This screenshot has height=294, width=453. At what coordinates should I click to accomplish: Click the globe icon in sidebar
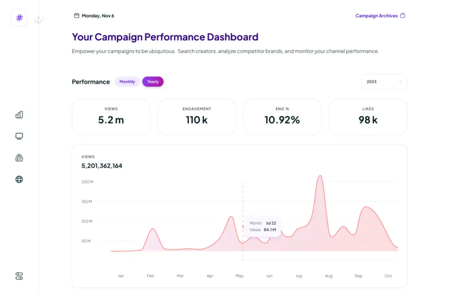[19, 179]
